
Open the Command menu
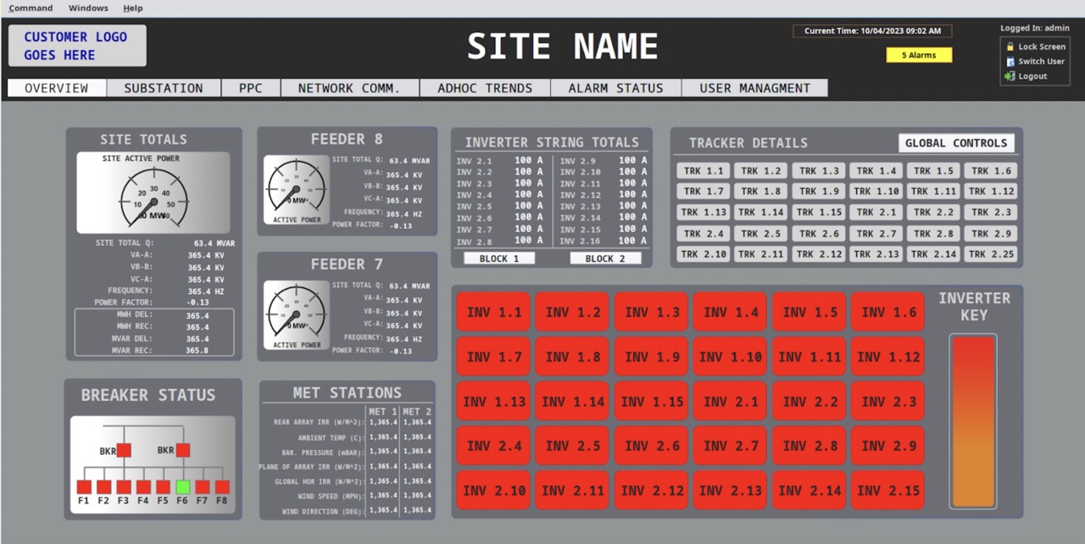[31, 8]
